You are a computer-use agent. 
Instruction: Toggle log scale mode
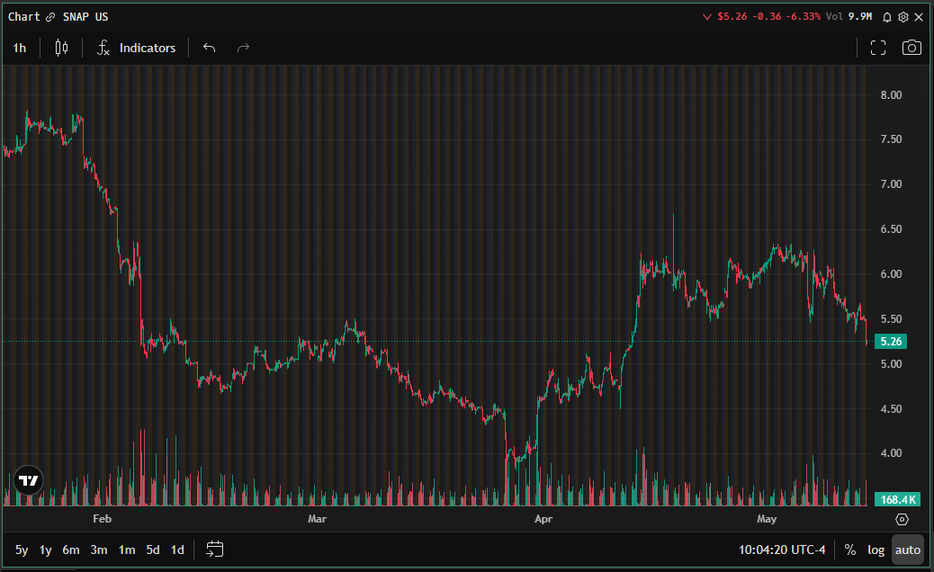[x=876, y=550]
